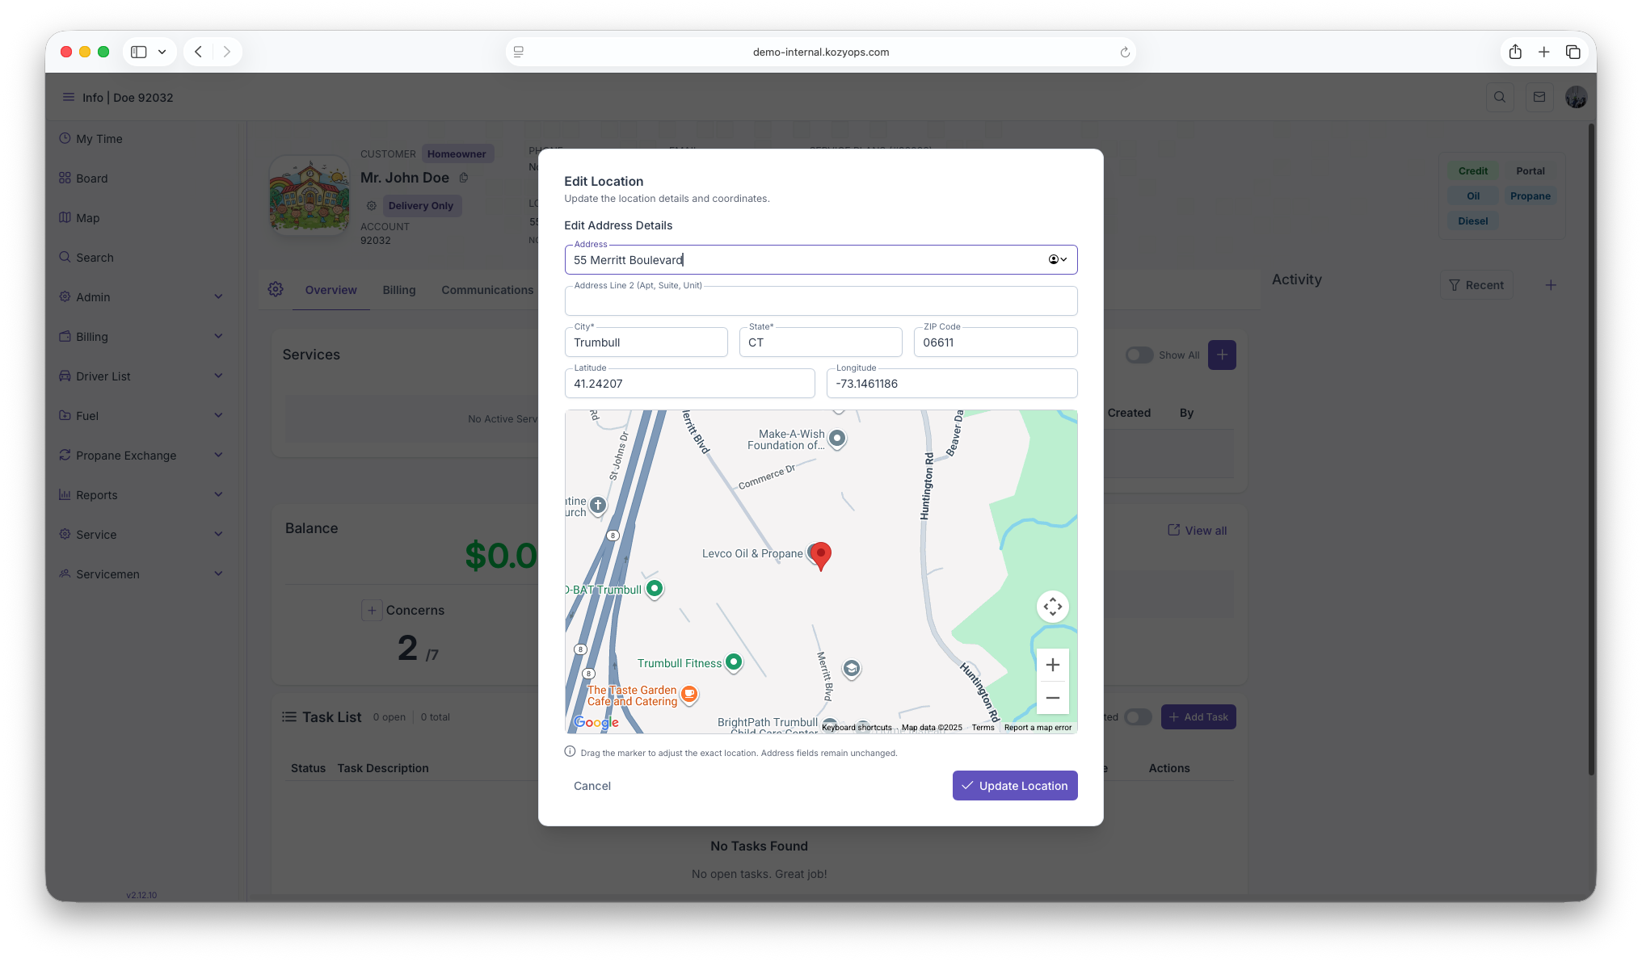Cancel the Edit Location dialog

(592, 786)
